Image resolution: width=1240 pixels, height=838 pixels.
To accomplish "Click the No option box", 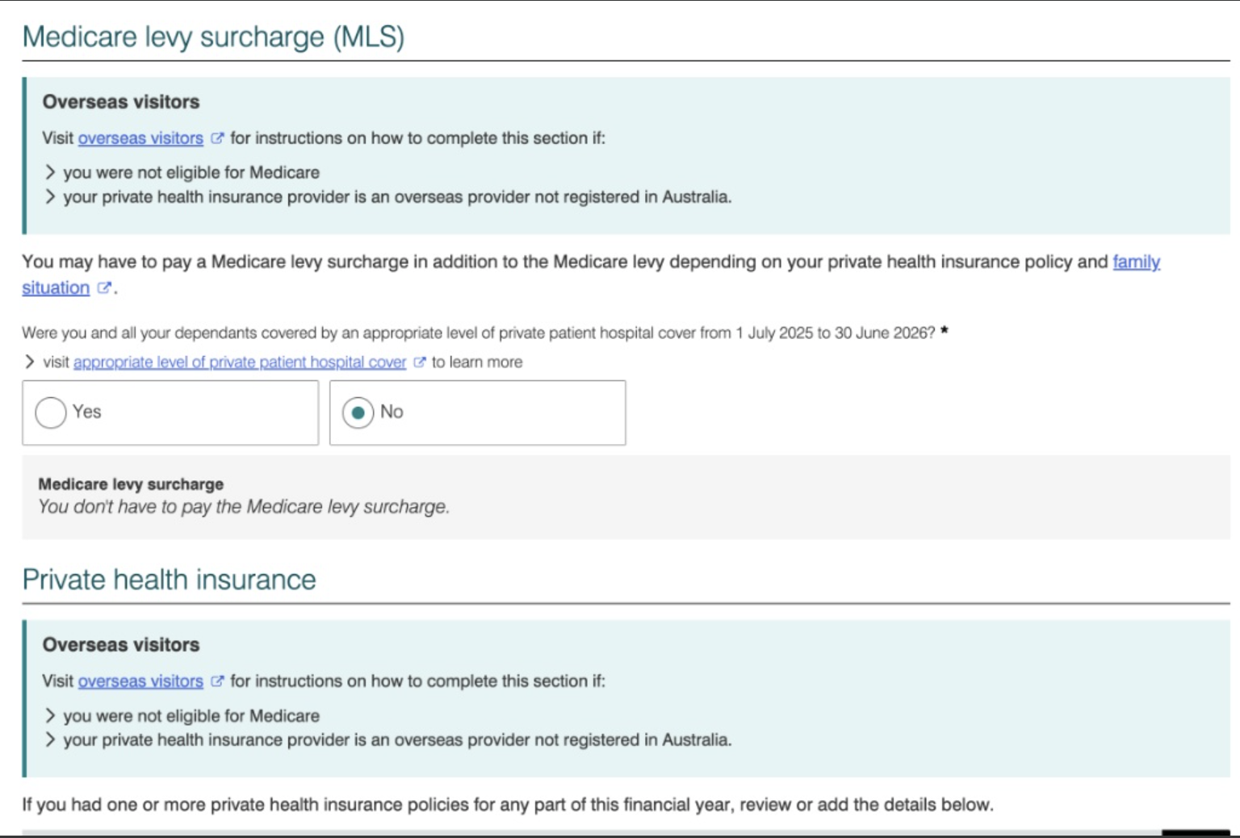I will point(477,413).
